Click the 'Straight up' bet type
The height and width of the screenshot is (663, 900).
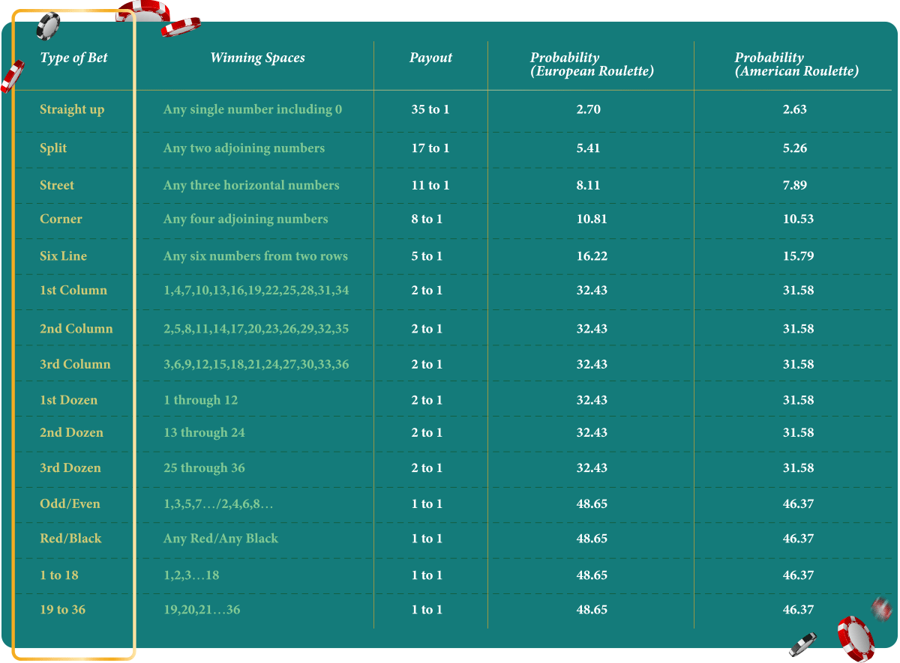(x=72, y=109)
